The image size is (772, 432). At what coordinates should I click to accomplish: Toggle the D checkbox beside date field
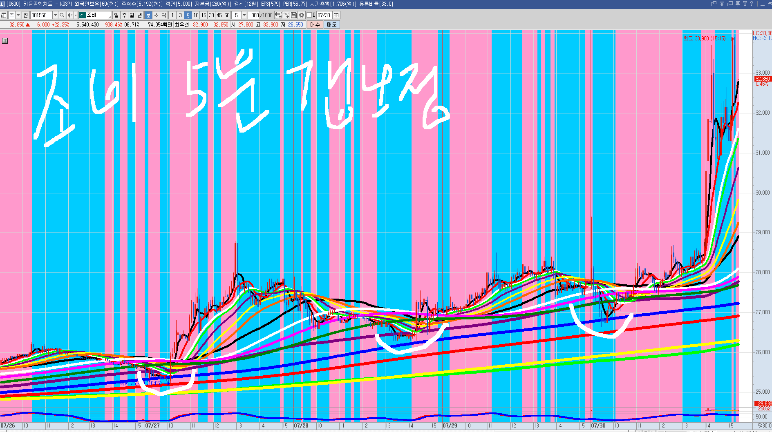click(x=309, y=15)
